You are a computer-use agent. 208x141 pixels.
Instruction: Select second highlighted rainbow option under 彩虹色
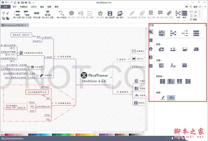click(x=171, y=81)
